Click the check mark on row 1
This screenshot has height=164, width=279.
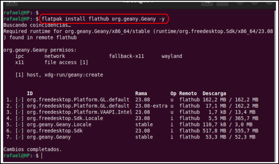tap(19, 100)
